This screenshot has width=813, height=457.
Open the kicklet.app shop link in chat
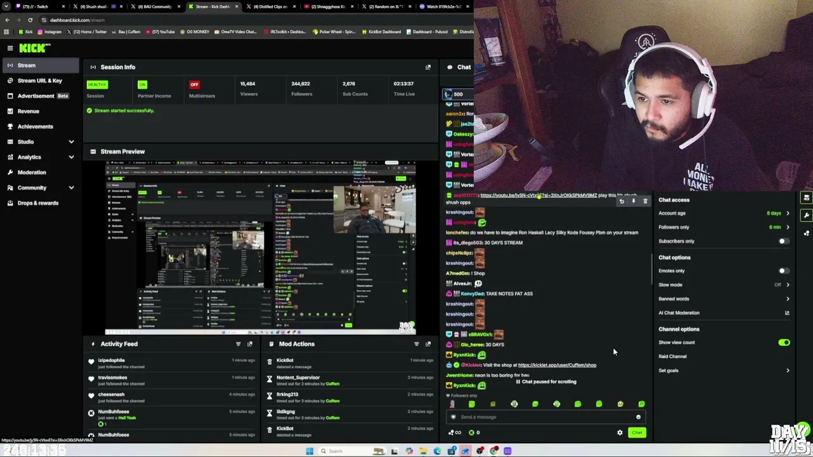click(x=557, y=365)
